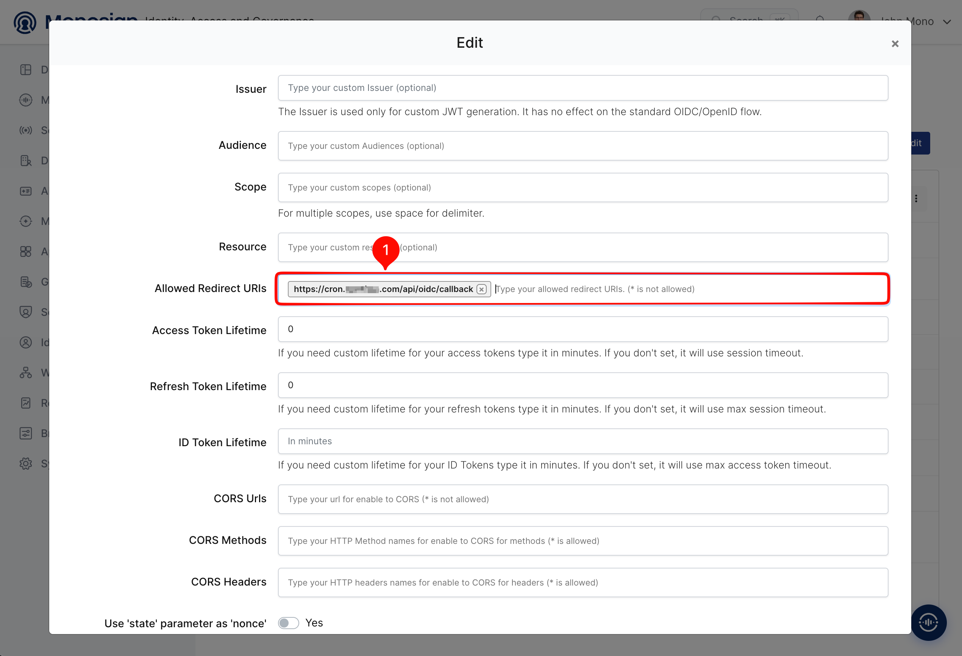Focus the CORS Methods input field
Viewport: 962px width, 656px height.
[x=583, y=541]
